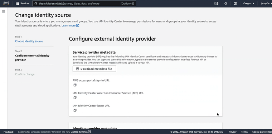272x134 pixels.
Task: Open the jennyfer account menu
Action: [266, 4]
